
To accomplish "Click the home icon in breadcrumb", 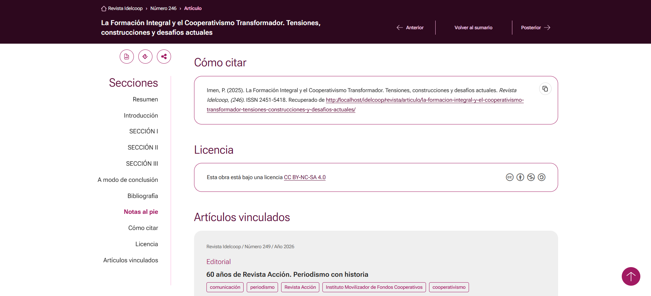I will pyautogui.click(x=104, y=8).
